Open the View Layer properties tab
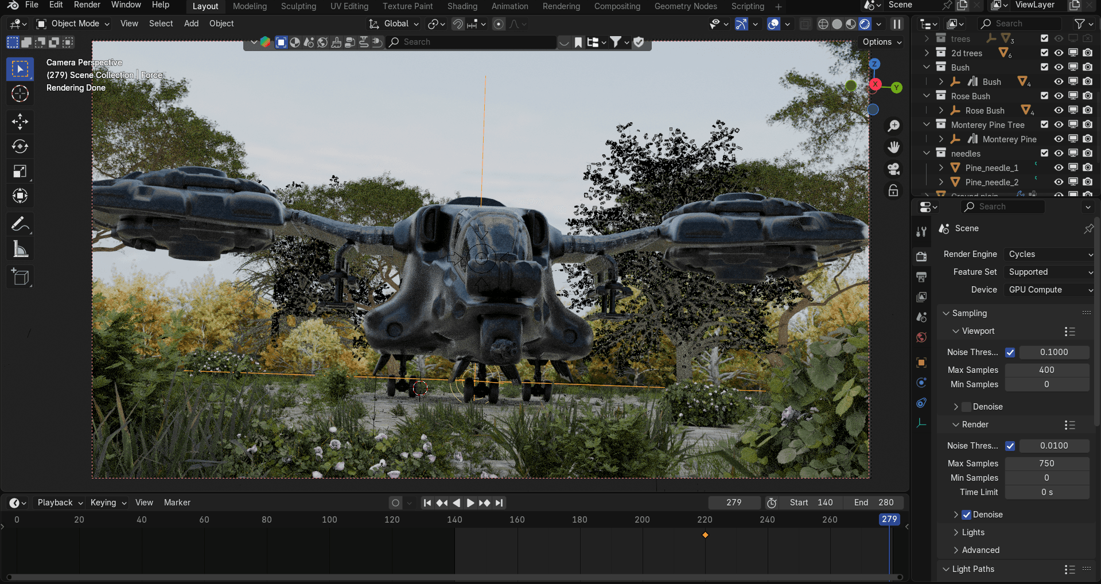This screenshot has width=1101, height=584. point(921,297)
